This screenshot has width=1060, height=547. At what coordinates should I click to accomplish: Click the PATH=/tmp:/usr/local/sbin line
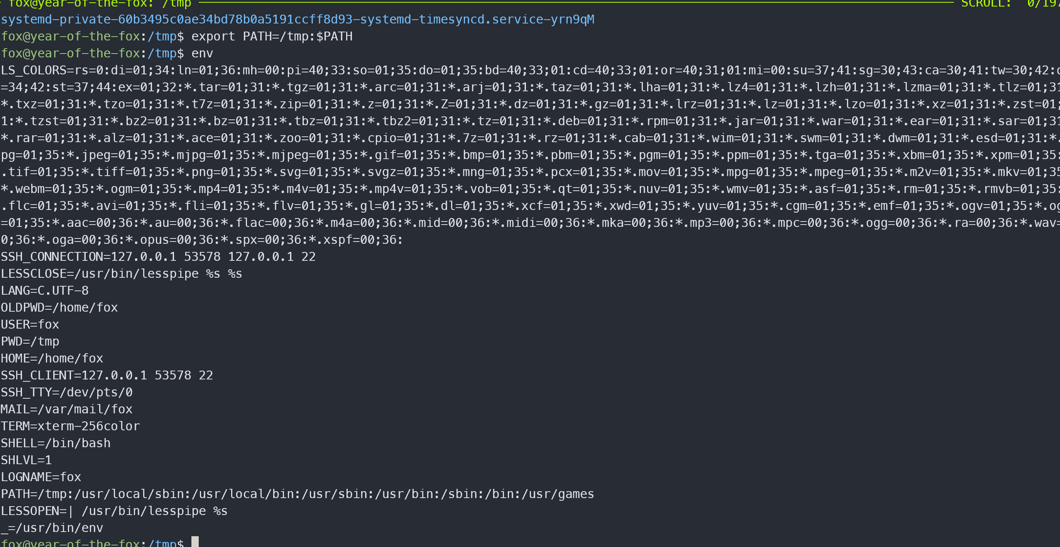point(298,493)
